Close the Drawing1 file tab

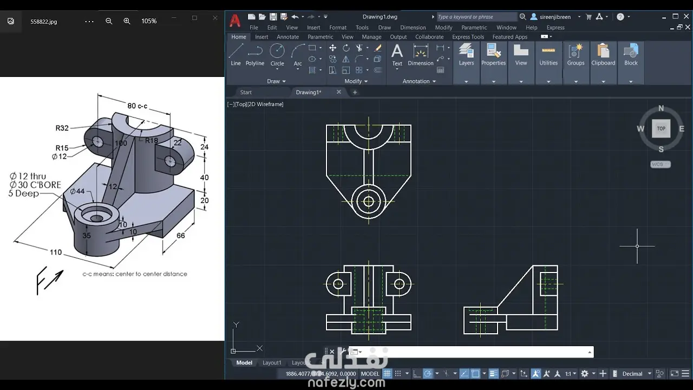pos(339,92)
